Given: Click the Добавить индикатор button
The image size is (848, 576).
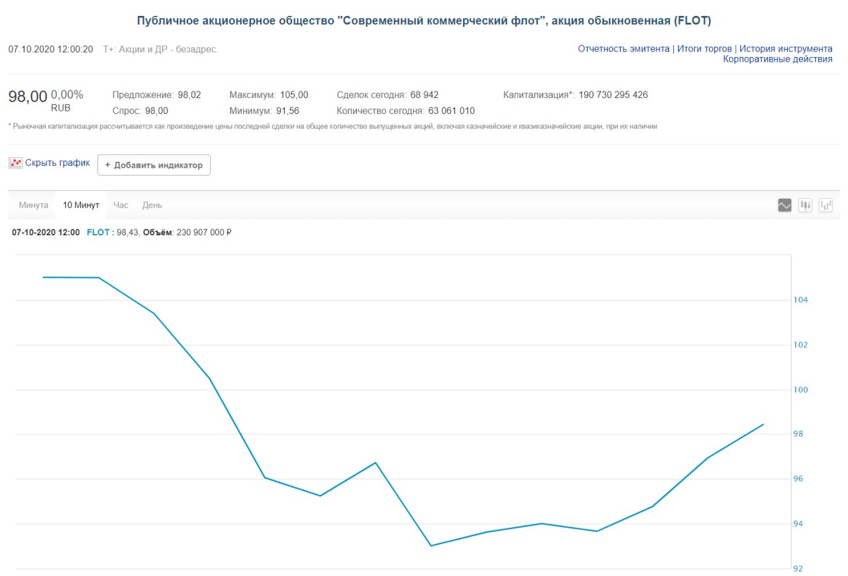Looking at the screenshot, I should pyautogui.click(x=154, y=165).
